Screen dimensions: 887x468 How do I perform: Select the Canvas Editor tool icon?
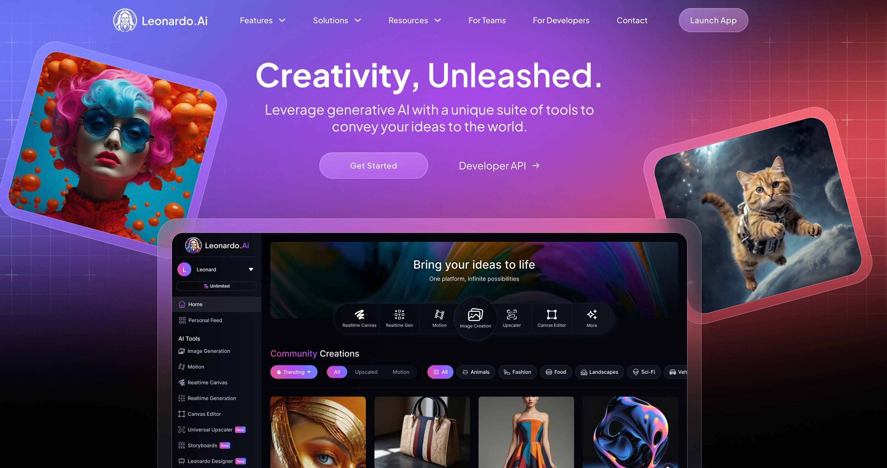pyautogui.click(x=551, y=314)
